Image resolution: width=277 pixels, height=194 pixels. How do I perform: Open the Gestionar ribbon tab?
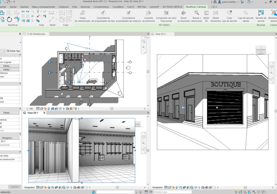click(85, 7)
